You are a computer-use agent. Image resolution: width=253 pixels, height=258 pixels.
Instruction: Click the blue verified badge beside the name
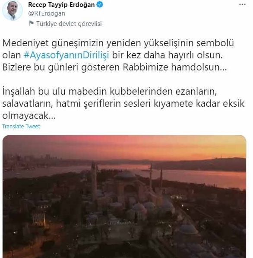pyautogui.click(x=100, y=4)
